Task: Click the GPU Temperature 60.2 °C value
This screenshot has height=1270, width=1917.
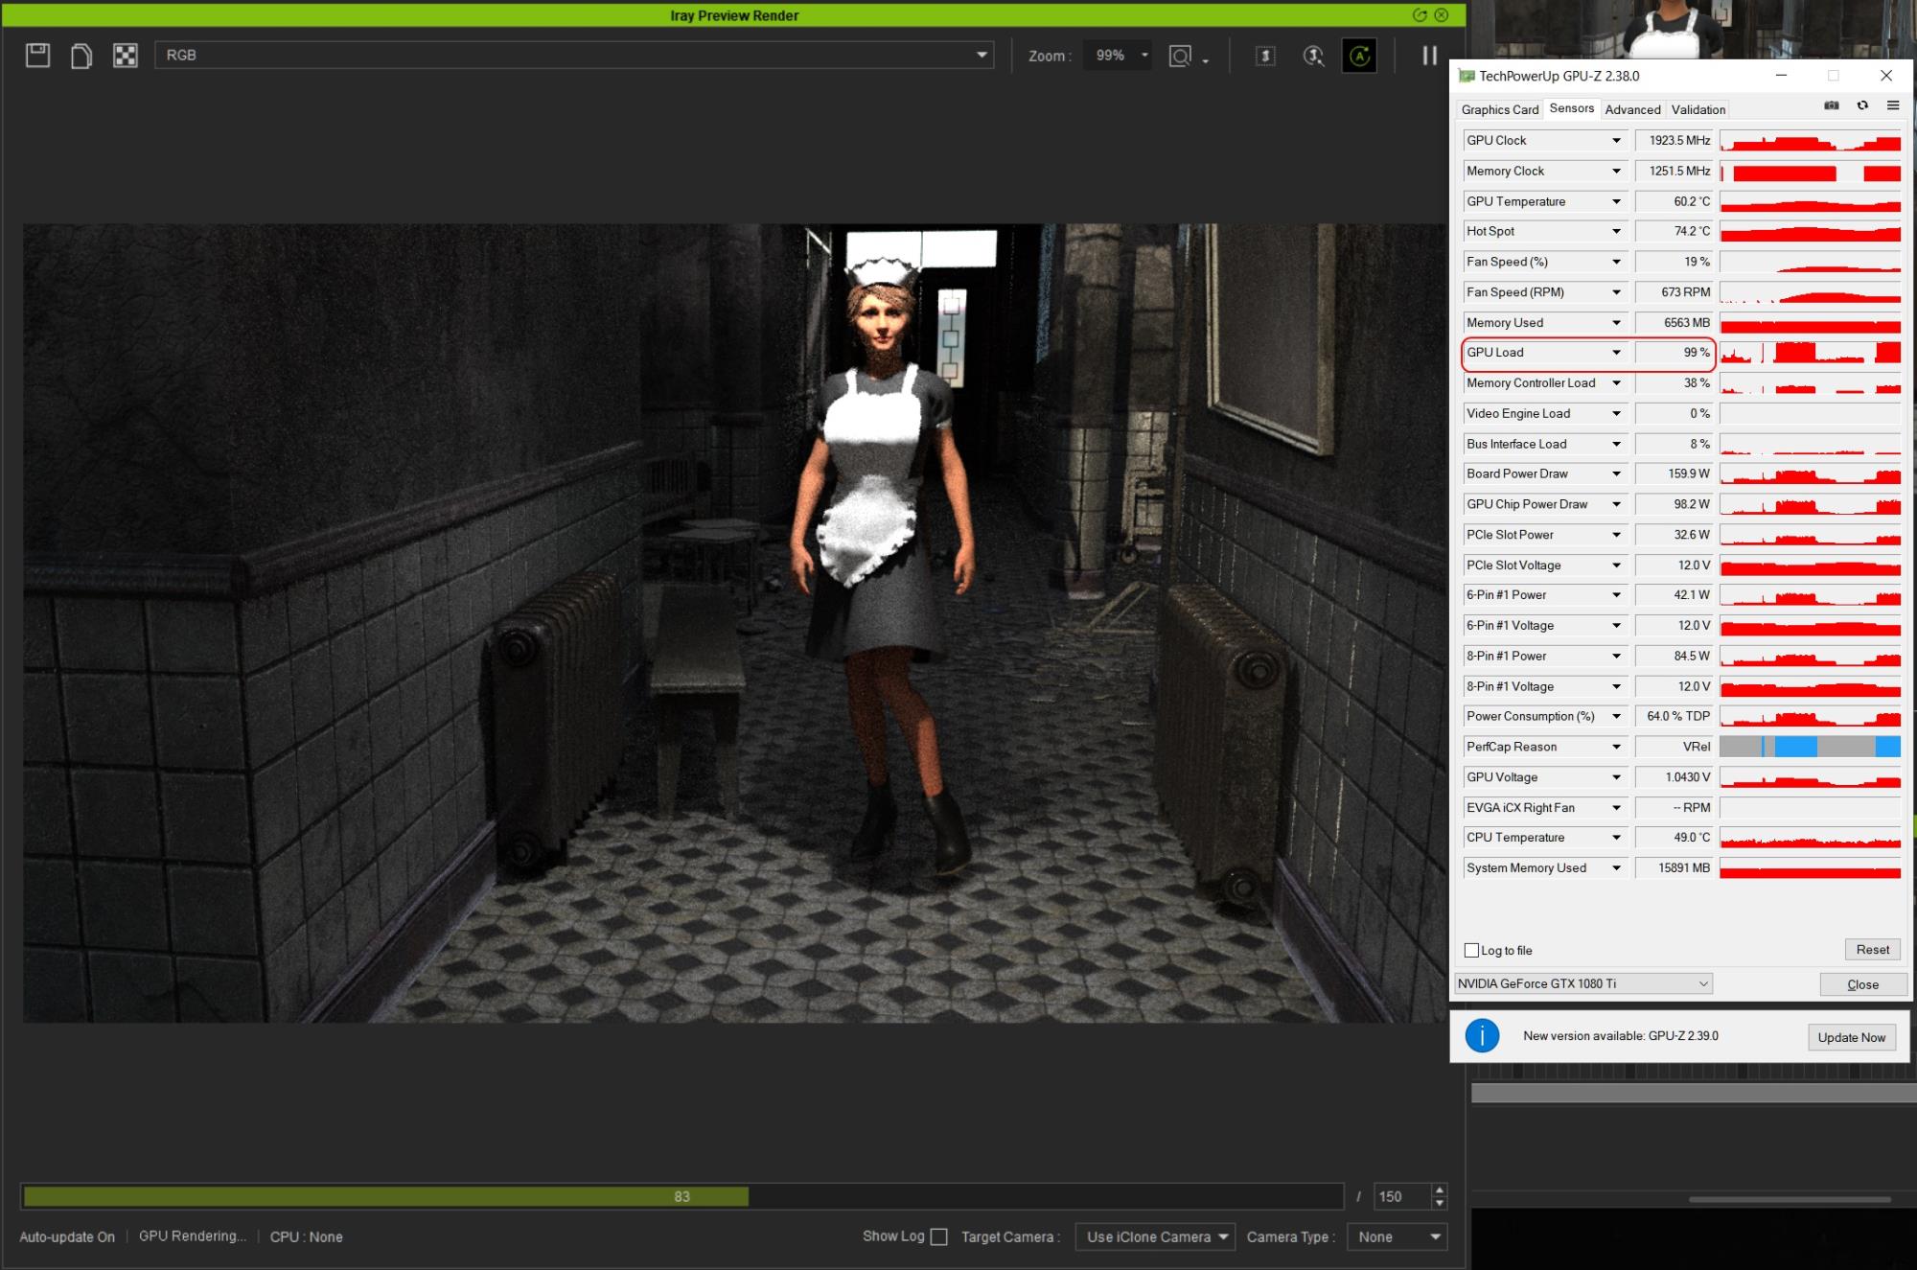Action: pyautogui.click(x=1674, y=201)
